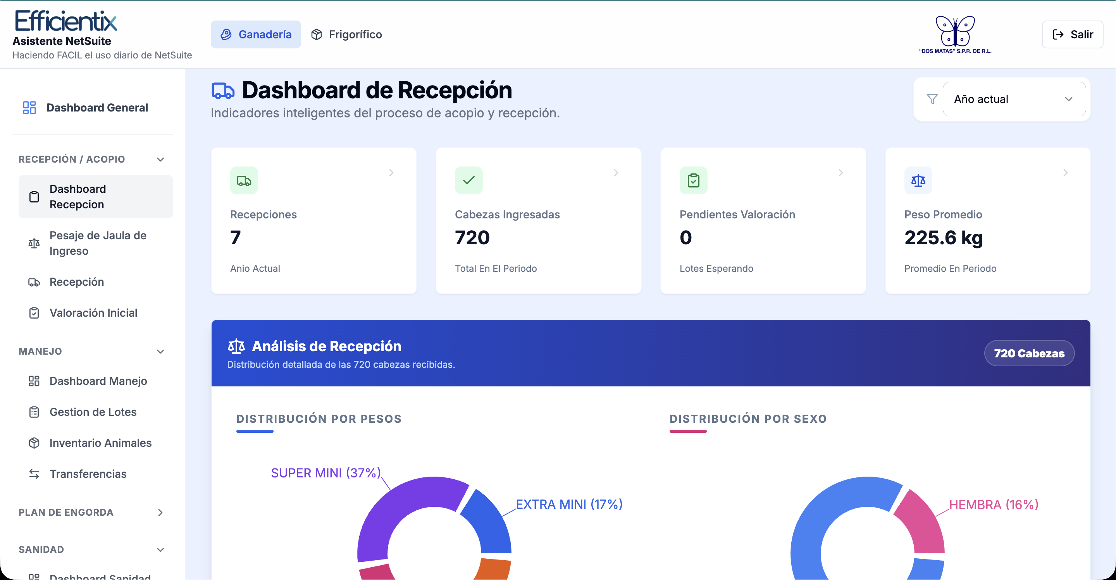Open Transferencias link in sidebar
Viewport: 1116px width, 580px height.
point(95,474)
